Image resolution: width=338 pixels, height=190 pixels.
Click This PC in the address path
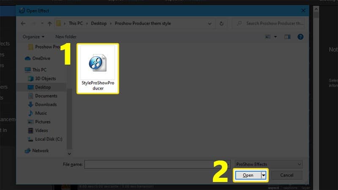tap(76, 23)
